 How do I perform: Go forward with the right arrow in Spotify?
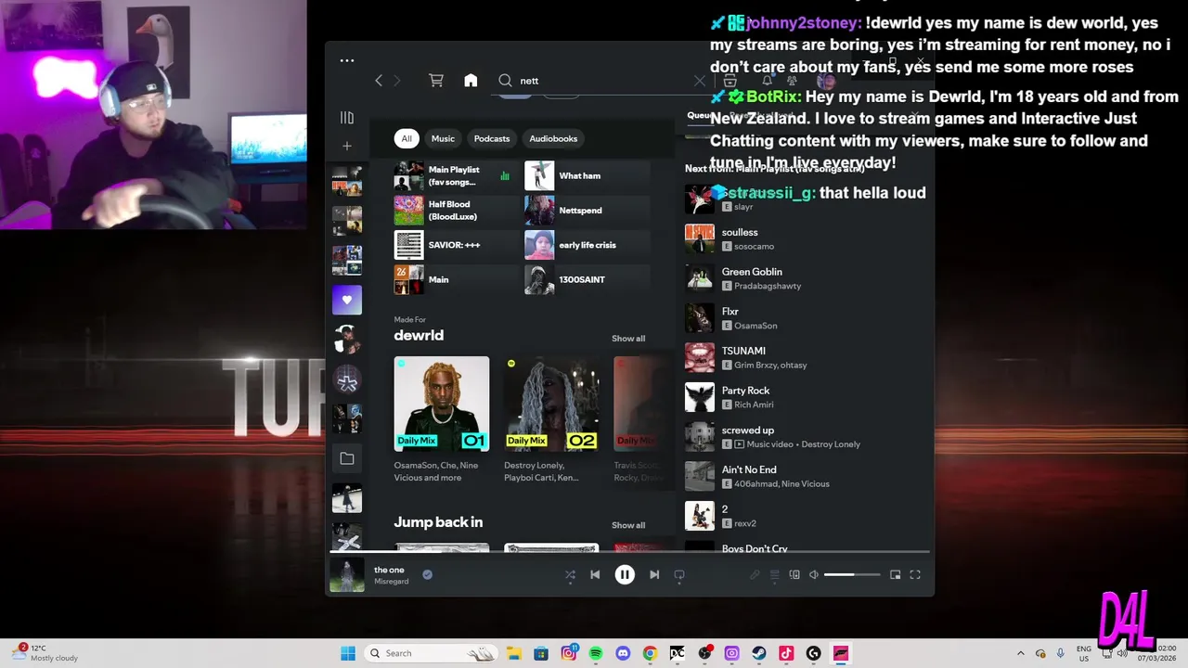coord(397,81)
